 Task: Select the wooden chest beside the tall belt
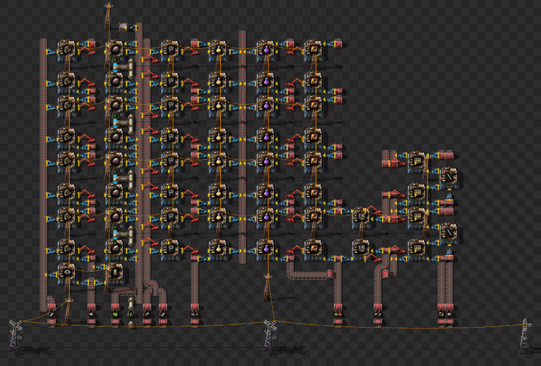click(x=123, y=27)
